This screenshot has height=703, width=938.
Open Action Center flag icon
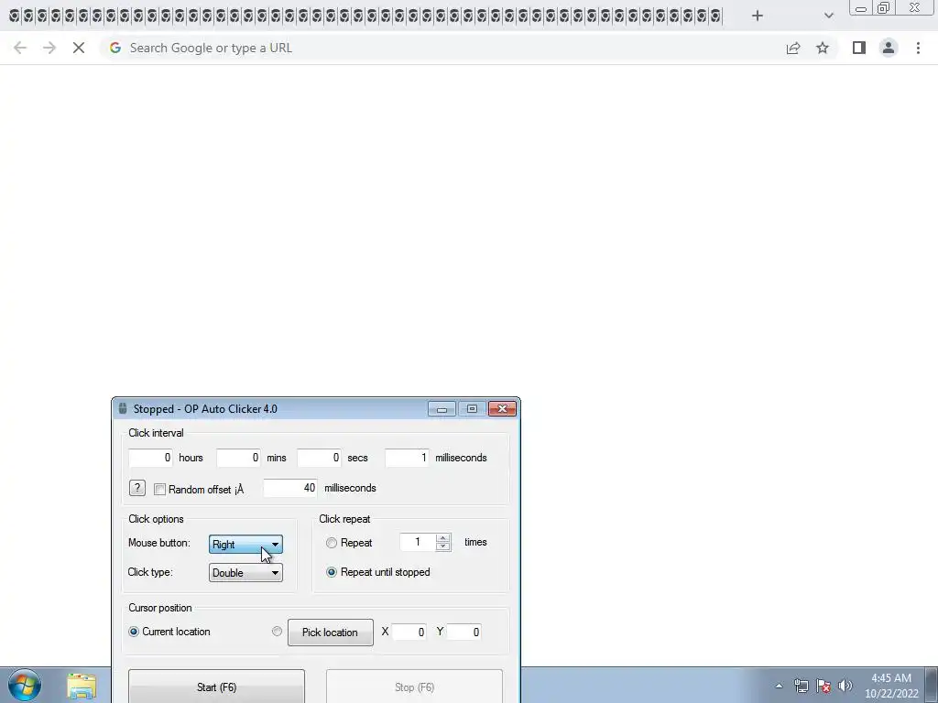coord(823,687)
